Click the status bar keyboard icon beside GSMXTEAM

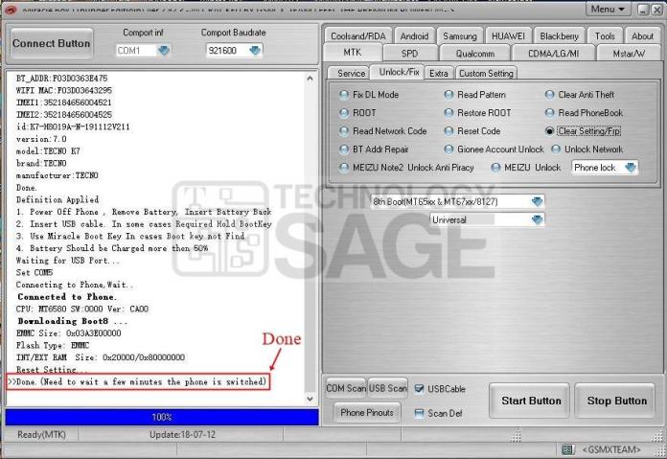coord(567,449)
